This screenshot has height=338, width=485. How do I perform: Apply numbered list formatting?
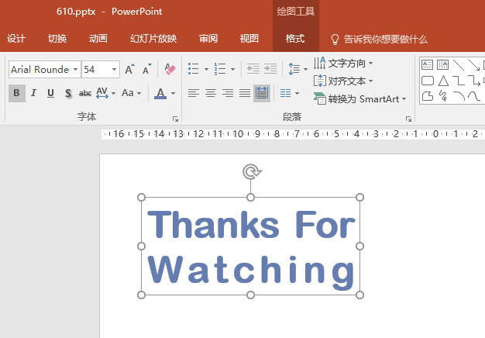tap(220, 69)
